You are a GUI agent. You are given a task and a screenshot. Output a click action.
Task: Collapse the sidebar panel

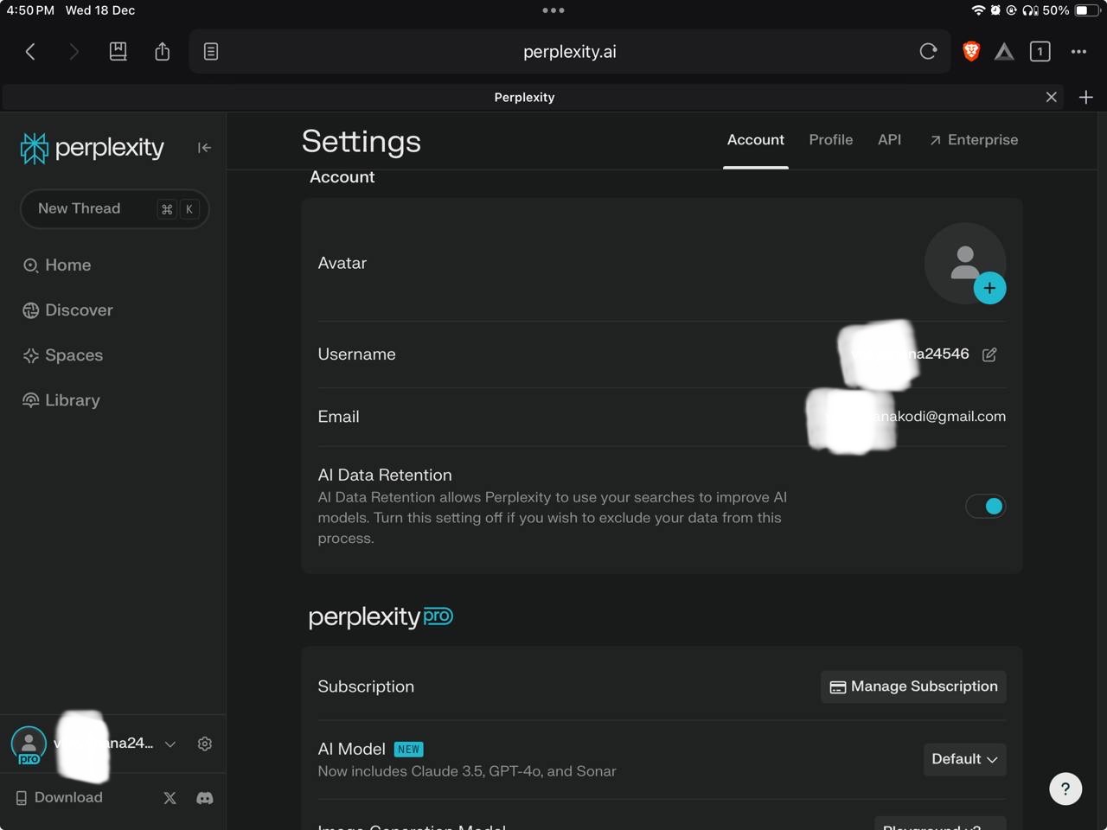tap(204, 148)
